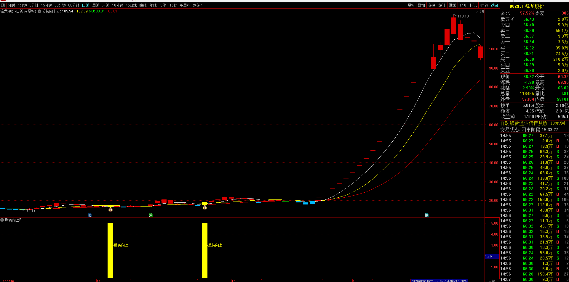Switch to 月线 monthly chart
Image resolution: width=569 pixels, height=282 pixels.
(106, 5)
